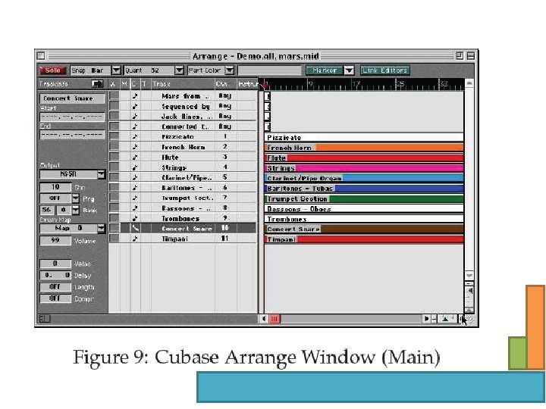Viewport: 546px width, 409px height.
Task: Click the note icon of Timpani track
Action: (x=135, y=239)
